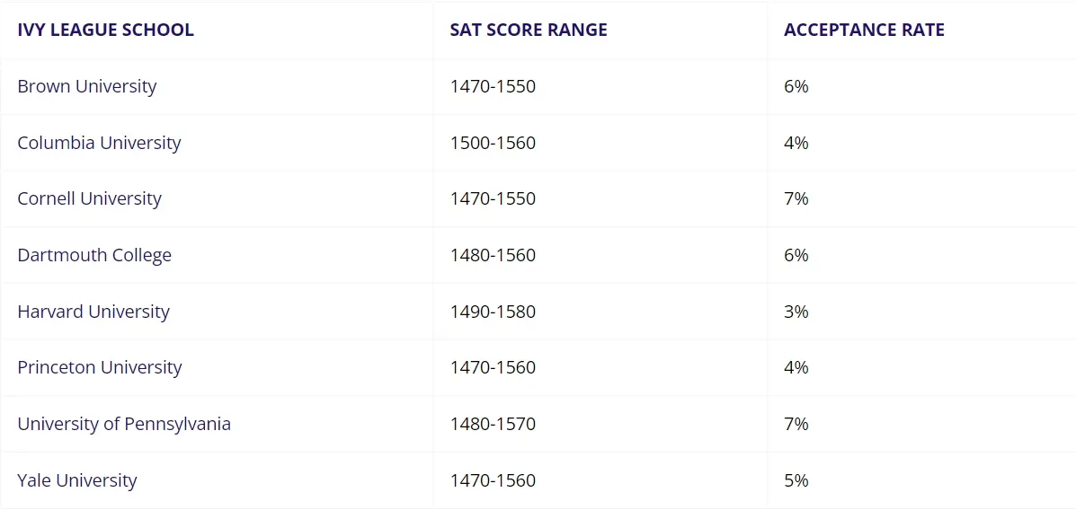The image size is (1076, 510).
Task: Select the Harvard University cell
Action: click(x=93, y=312)
